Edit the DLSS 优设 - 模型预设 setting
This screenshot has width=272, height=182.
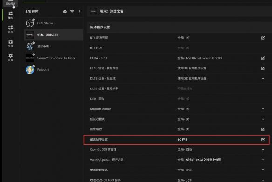pyautogui.click(x=263, y=68)
